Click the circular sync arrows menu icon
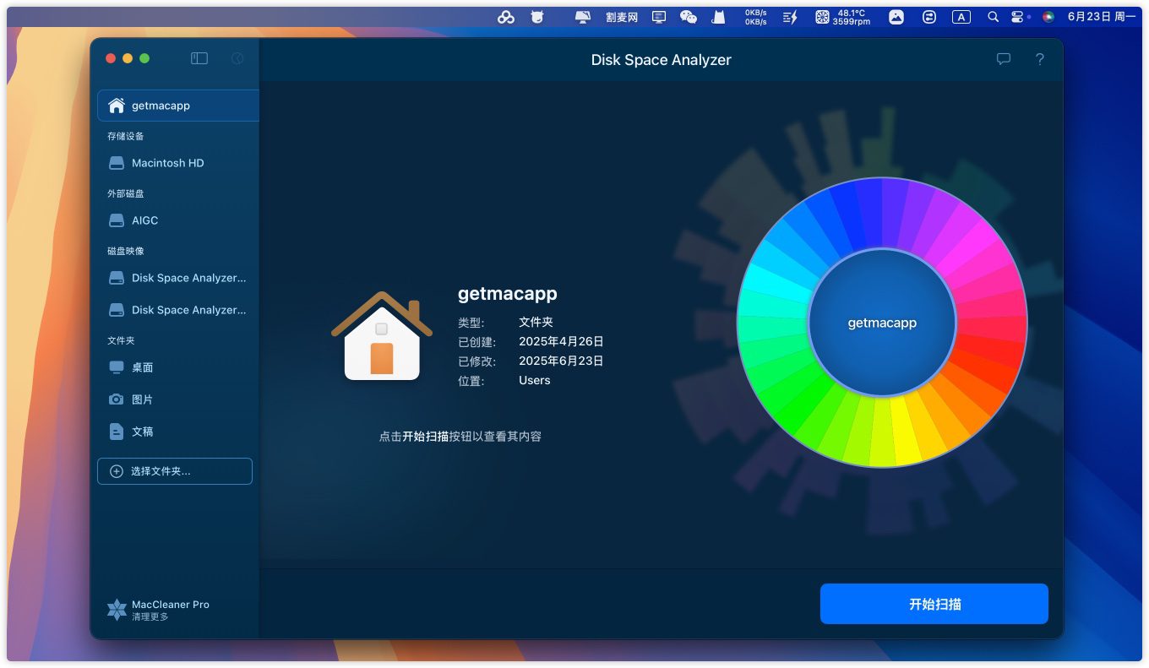Viewport: 1149px width, 668px height. 929,17
